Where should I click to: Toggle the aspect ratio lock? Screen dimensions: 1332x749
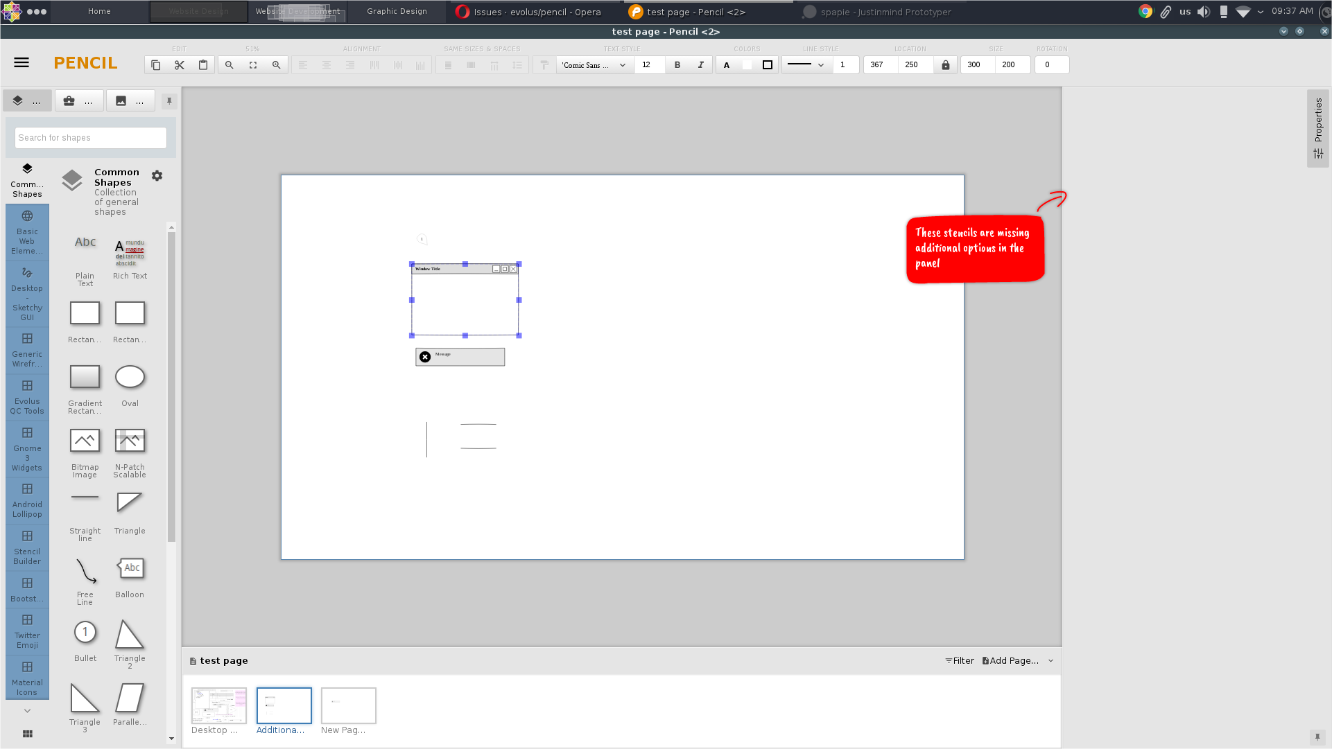pyautogui.click(x=946, y=65)
